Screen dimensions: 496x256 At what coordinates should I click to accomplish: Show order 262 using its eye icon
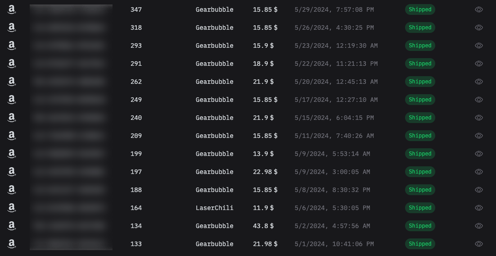click(479, 82)
